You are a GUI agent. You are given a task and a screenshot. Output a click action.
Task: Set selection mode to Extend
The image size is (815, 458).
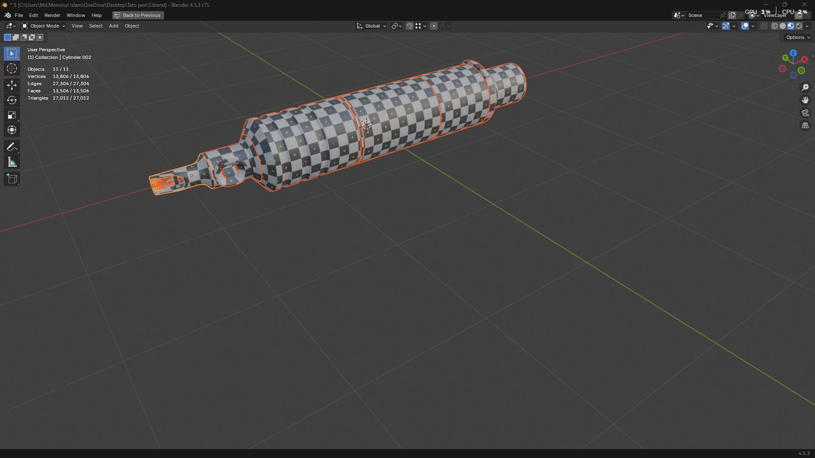[x=16, y=37]
